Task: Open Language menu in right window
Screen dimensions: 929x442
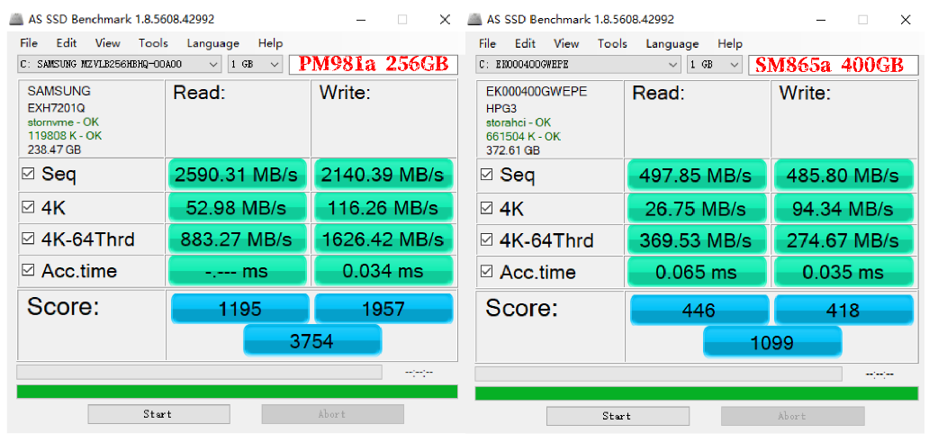Action: click(x=672, y=43)
